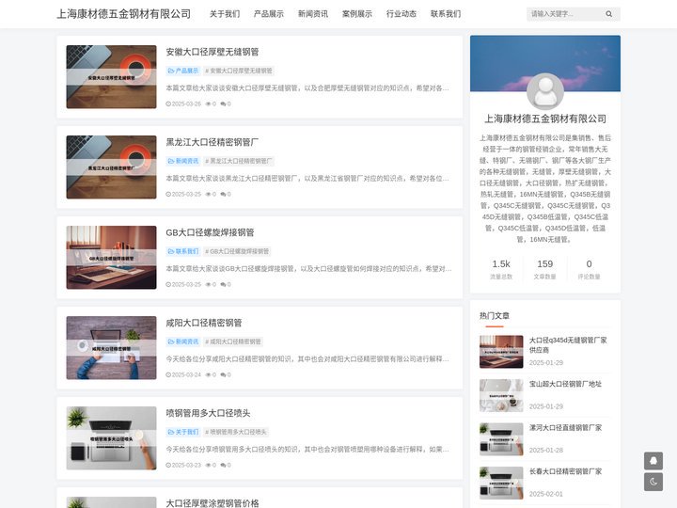The image size is (677, 508).
Task: Click the hashtag tag 安徽大口径厚壁无缝钢管
Action: tap(239, 71)
